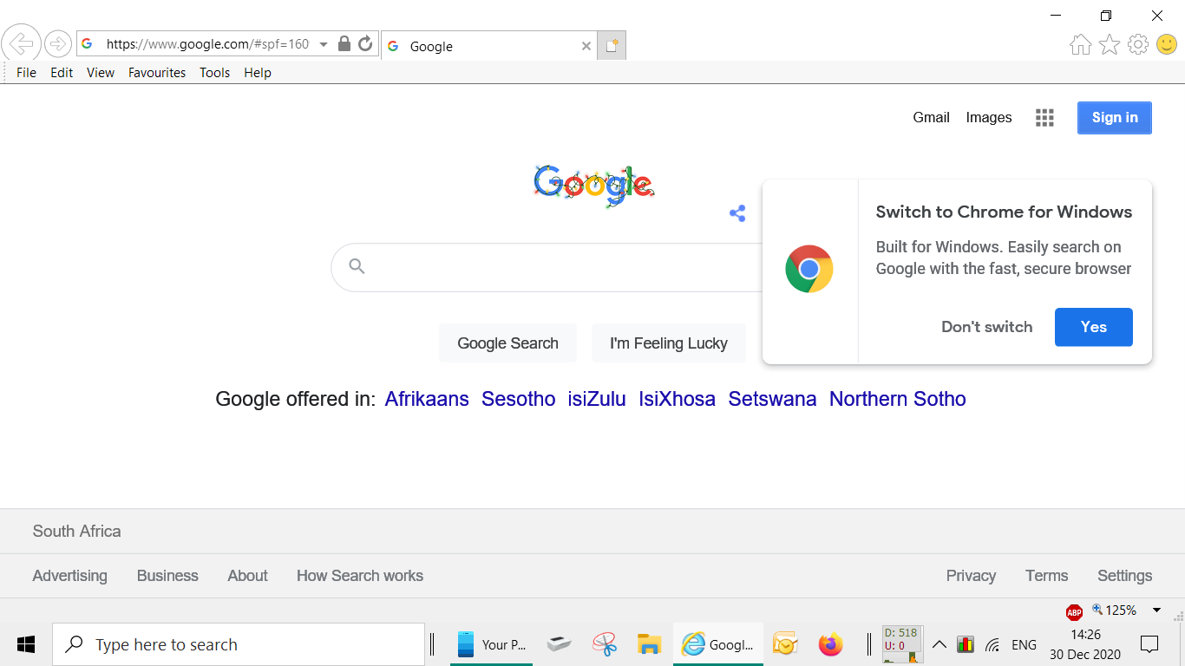Open the Favourites menu
Screen dimensions: 1185x666
(157, 73)
